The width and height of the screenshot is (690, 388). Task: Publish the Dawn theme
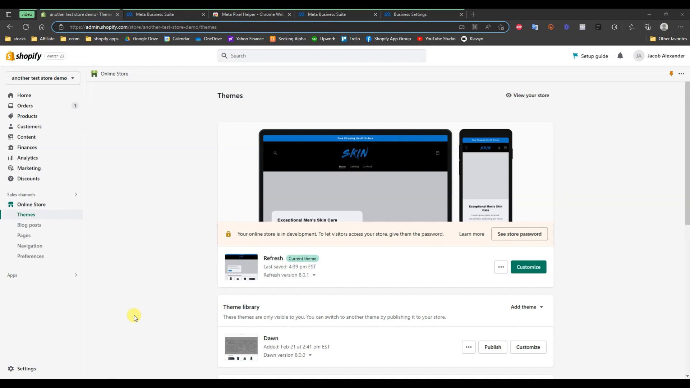point(492,347)
